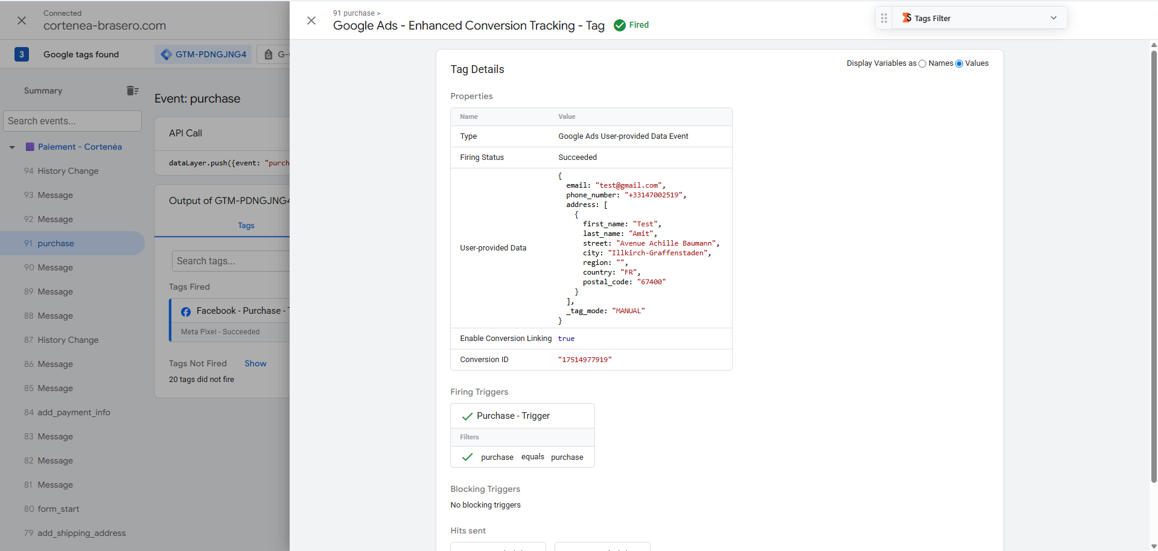Screen dimensions: 1158x551
Task: Select event 92 Message
Action: (72, 219)
